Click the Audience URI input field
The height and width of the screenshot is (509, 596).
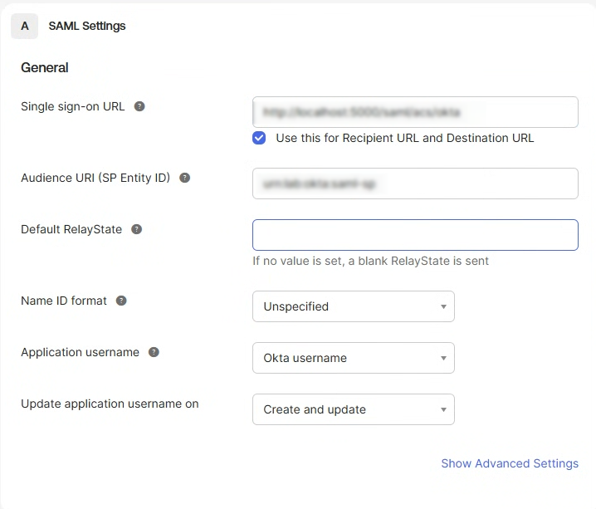(415, 184)
